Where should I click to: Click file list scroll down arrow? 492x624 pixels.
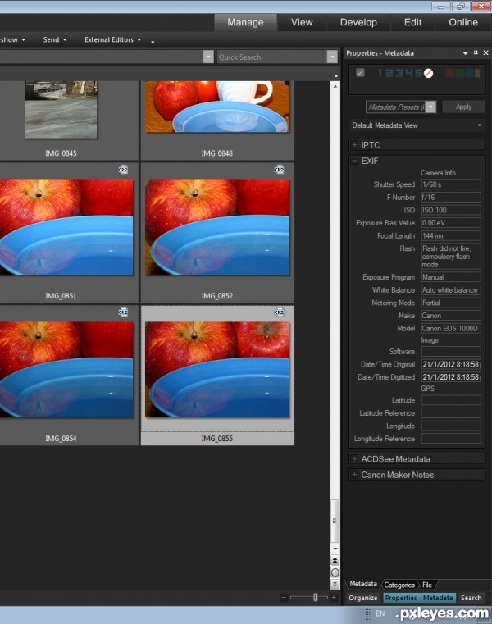pyautogui.click(x=335, y=549)
